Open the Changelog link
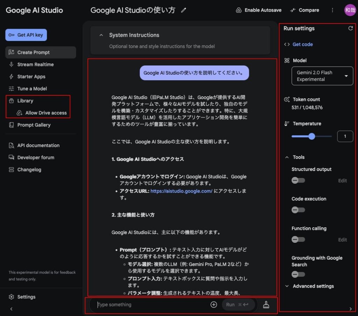Viewport: 358px width, 316px height. tap(29, 170)
